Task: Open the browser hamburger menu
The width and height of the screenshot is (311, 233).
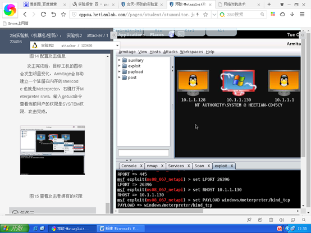Action: click(302, 14)
